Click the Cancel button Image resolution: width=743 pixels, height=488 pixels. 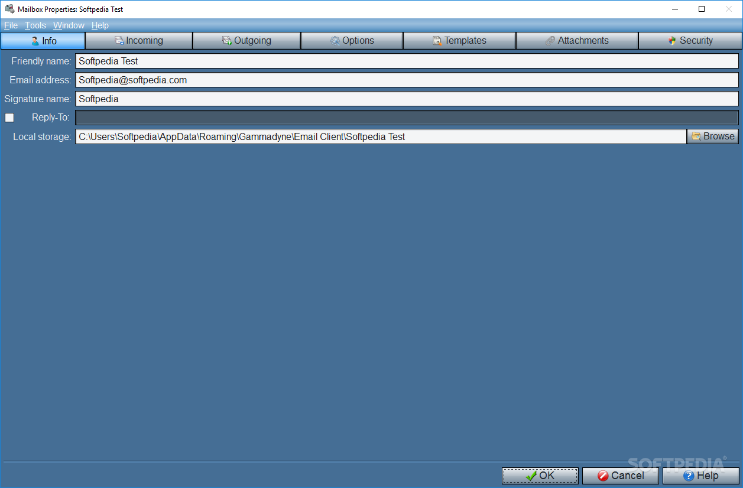click(621, 476)
